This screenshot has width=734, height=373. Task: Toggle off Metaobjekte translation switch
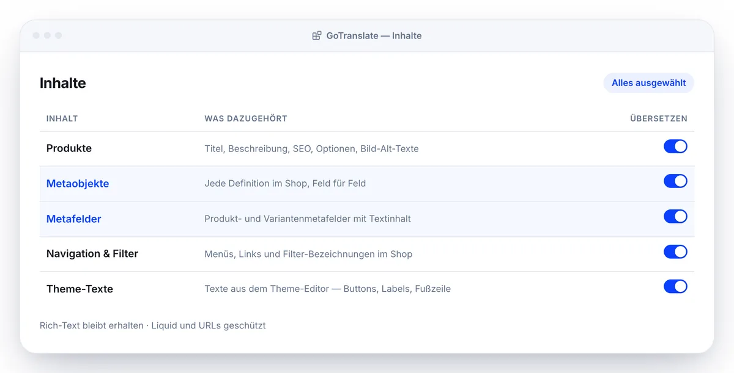pyautogui.click(x=675, y=181)
